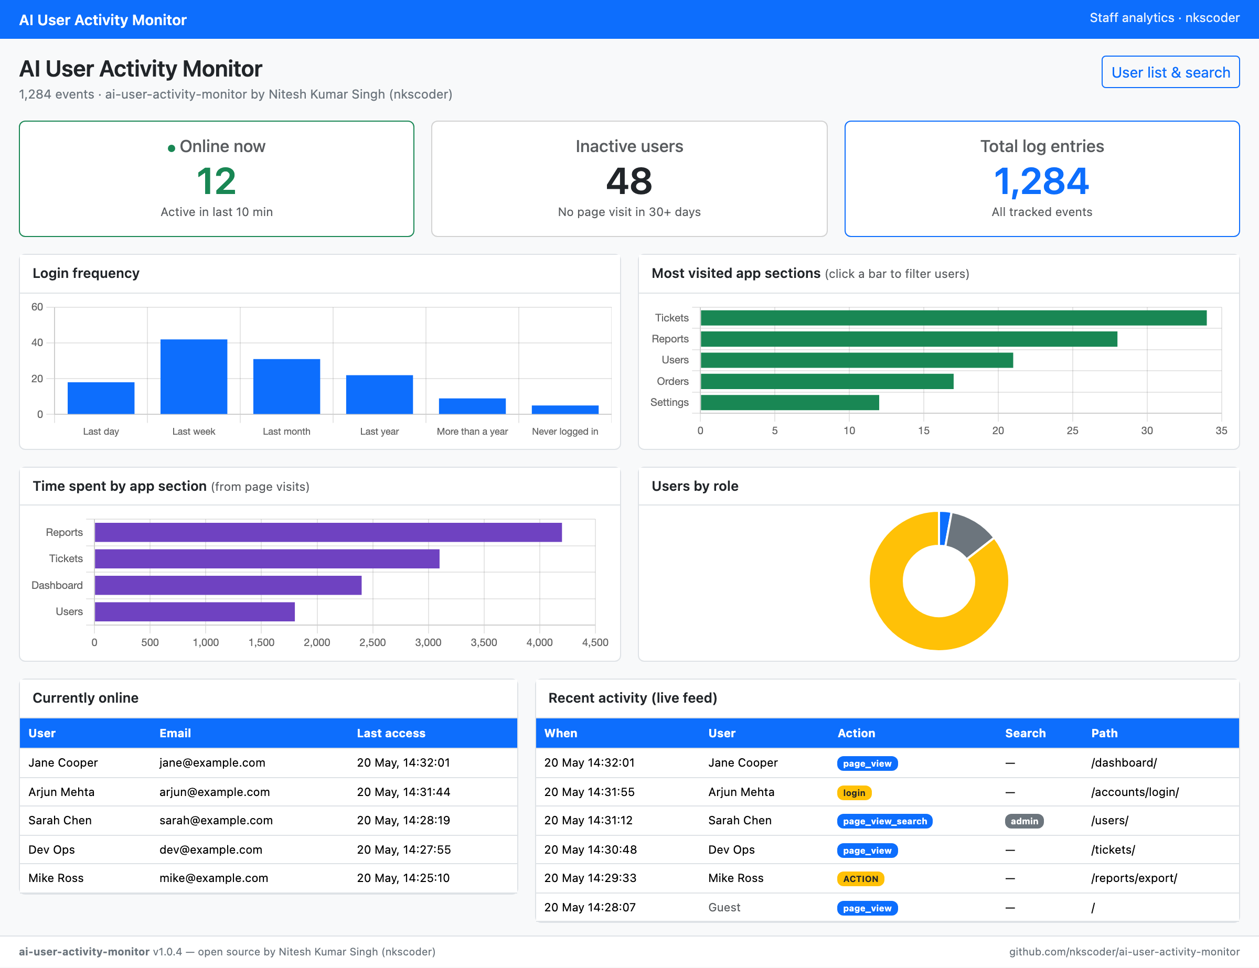
Task: Click the gray admin search badge
Action: tap(1024, 821)
